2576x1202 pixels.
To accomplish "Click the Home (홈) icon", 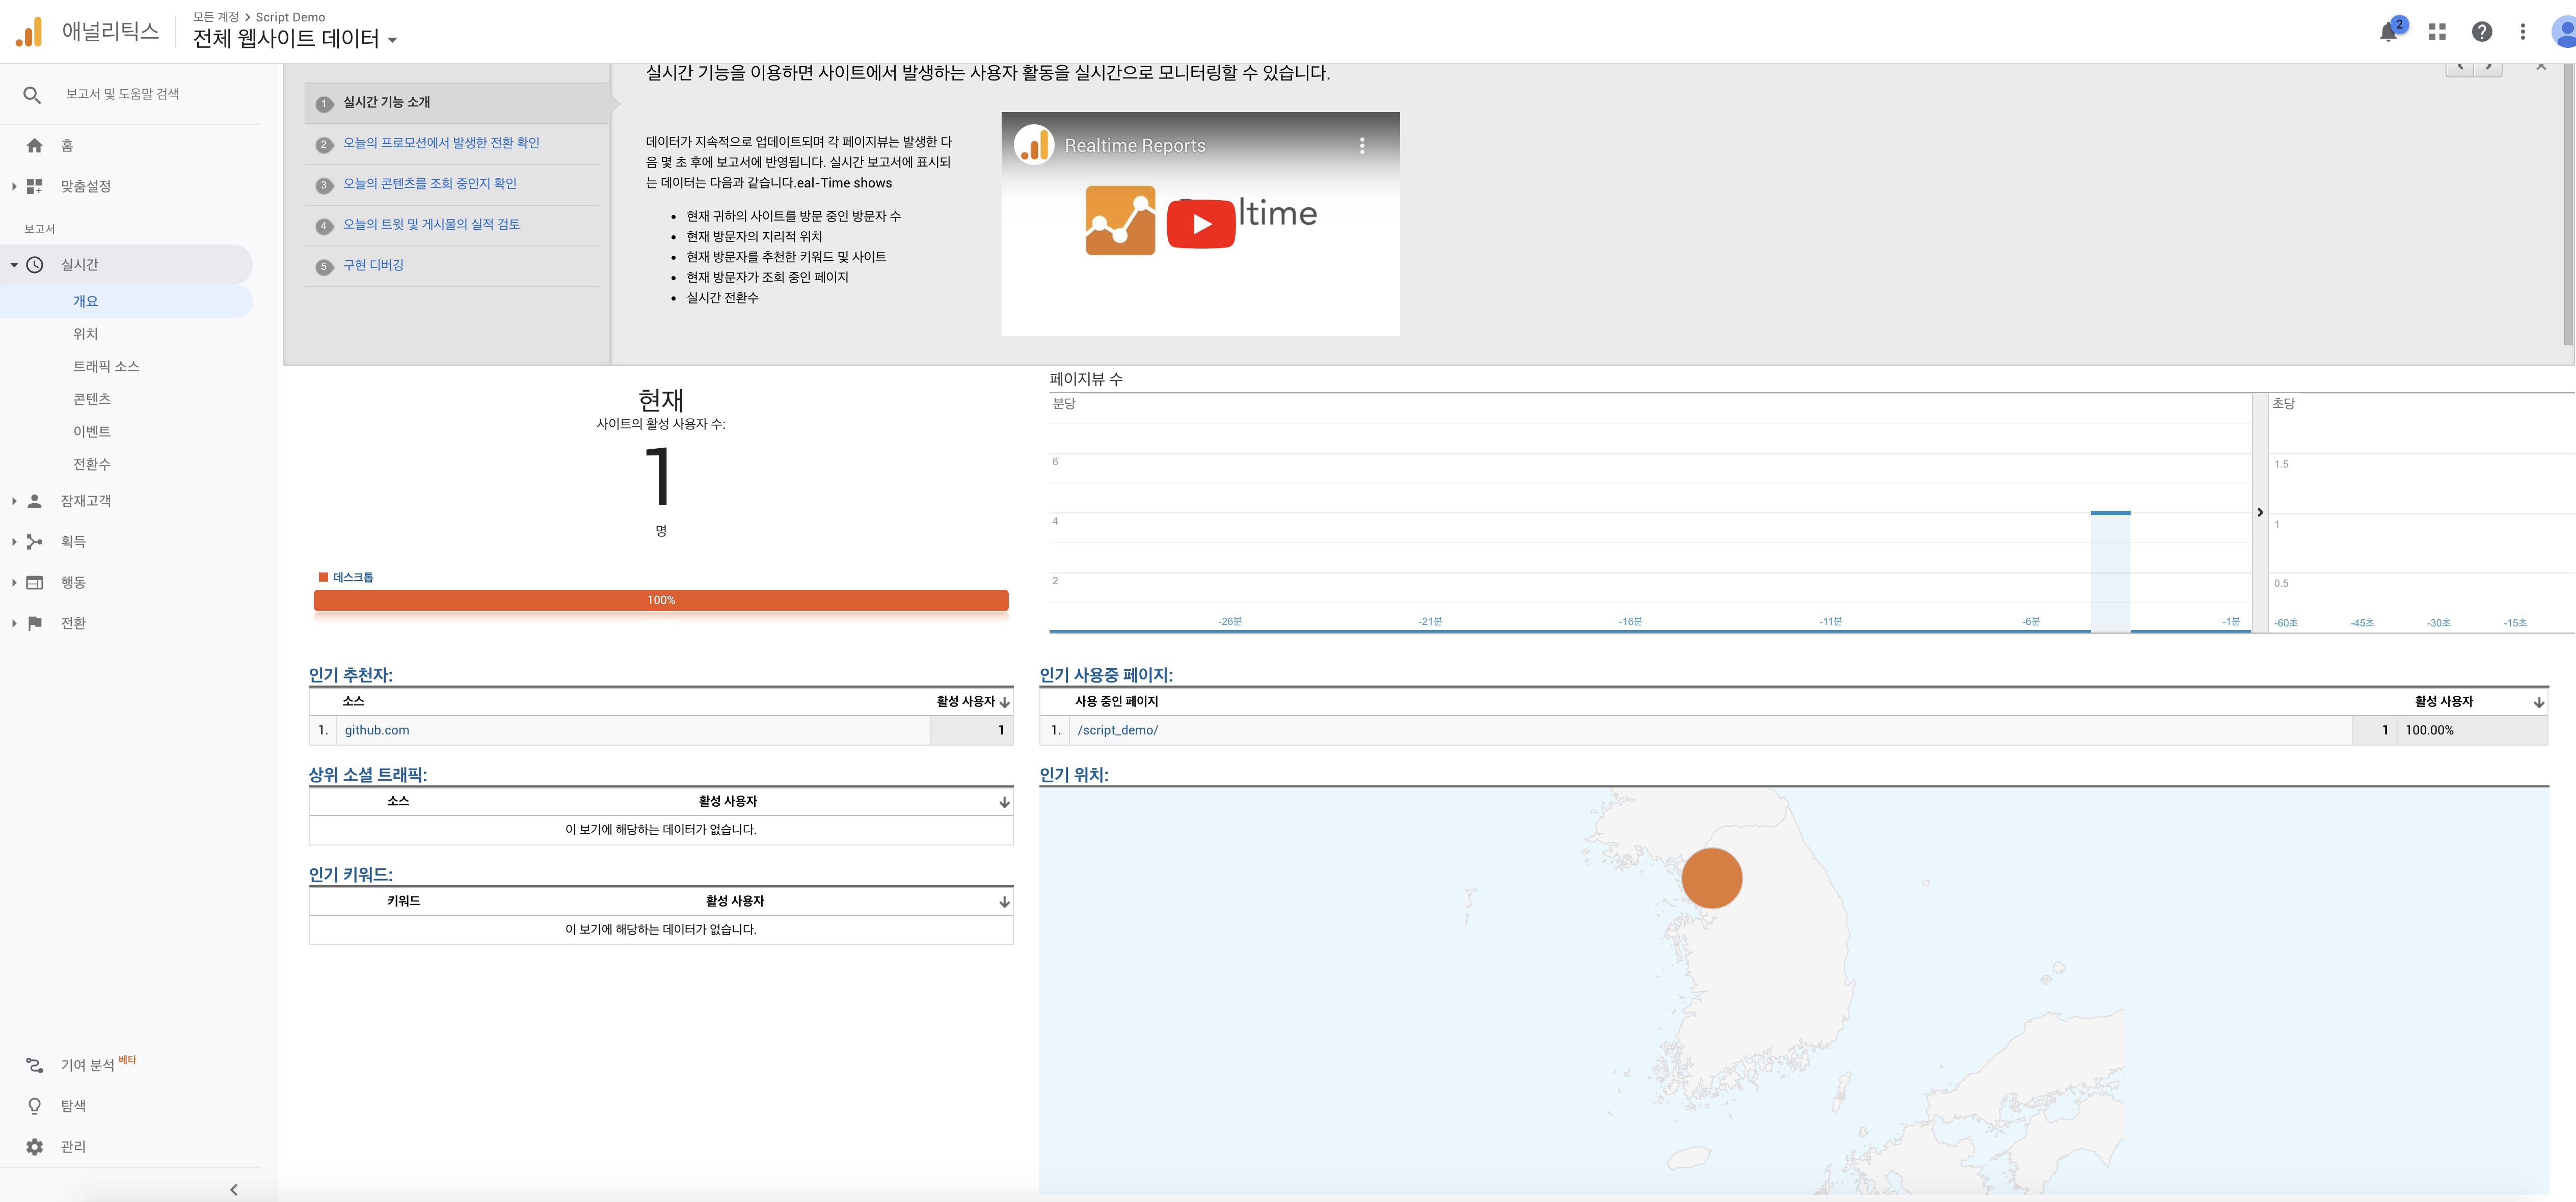I will (35, 146).
